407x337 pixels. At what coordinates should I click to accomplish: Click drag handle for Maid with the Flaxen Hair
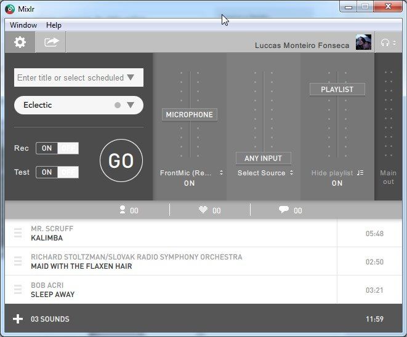[18, 261]
